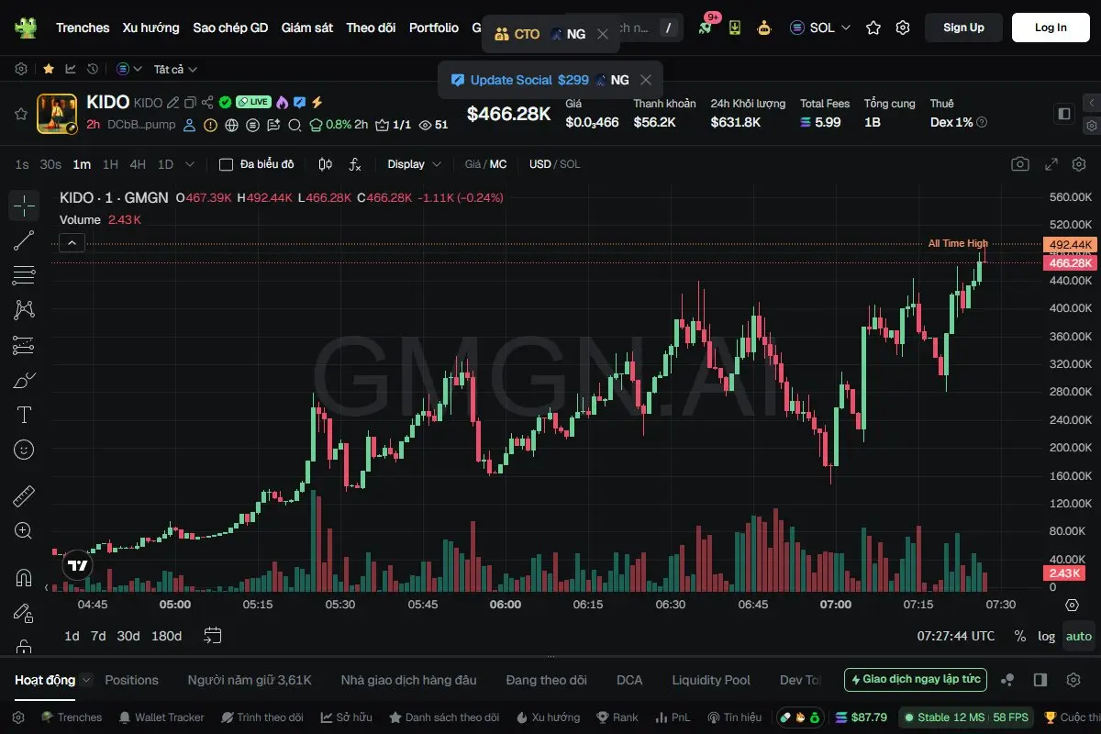Open the blue person dev icon
This screenshot has width=1101, height=734.
point(190,125)
